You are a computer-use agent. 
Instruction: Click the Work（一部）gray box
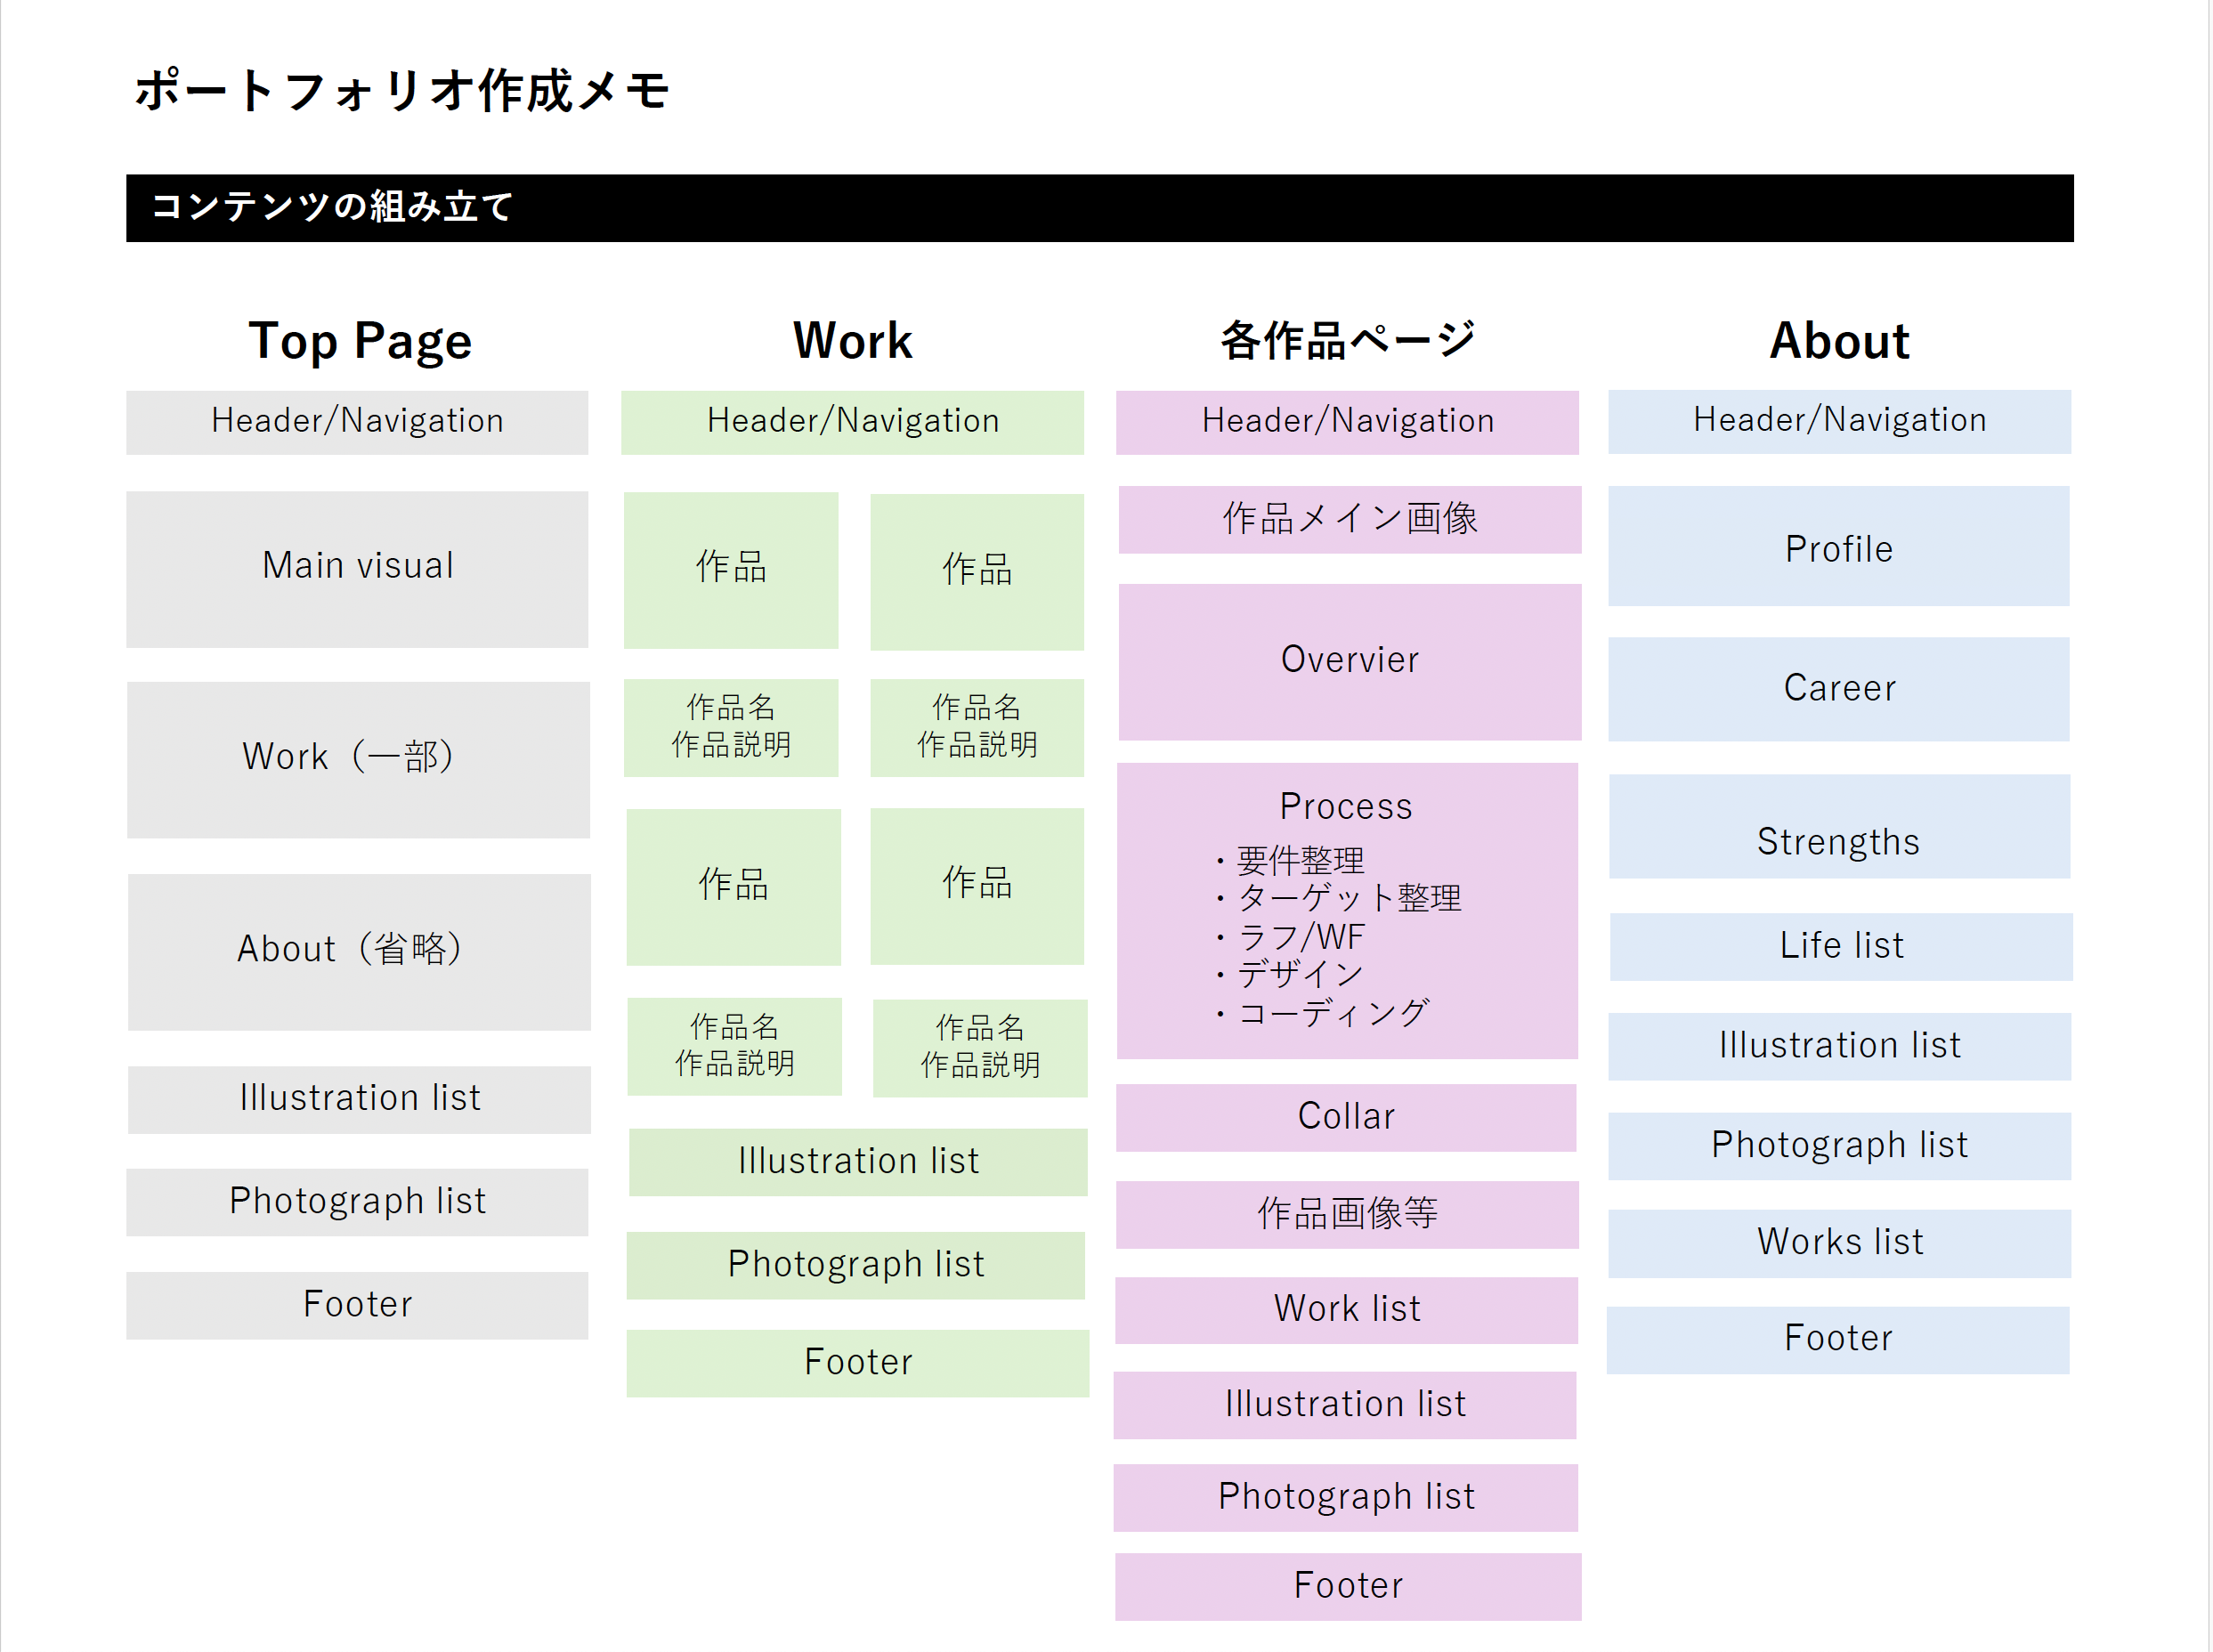coord(358,759)
